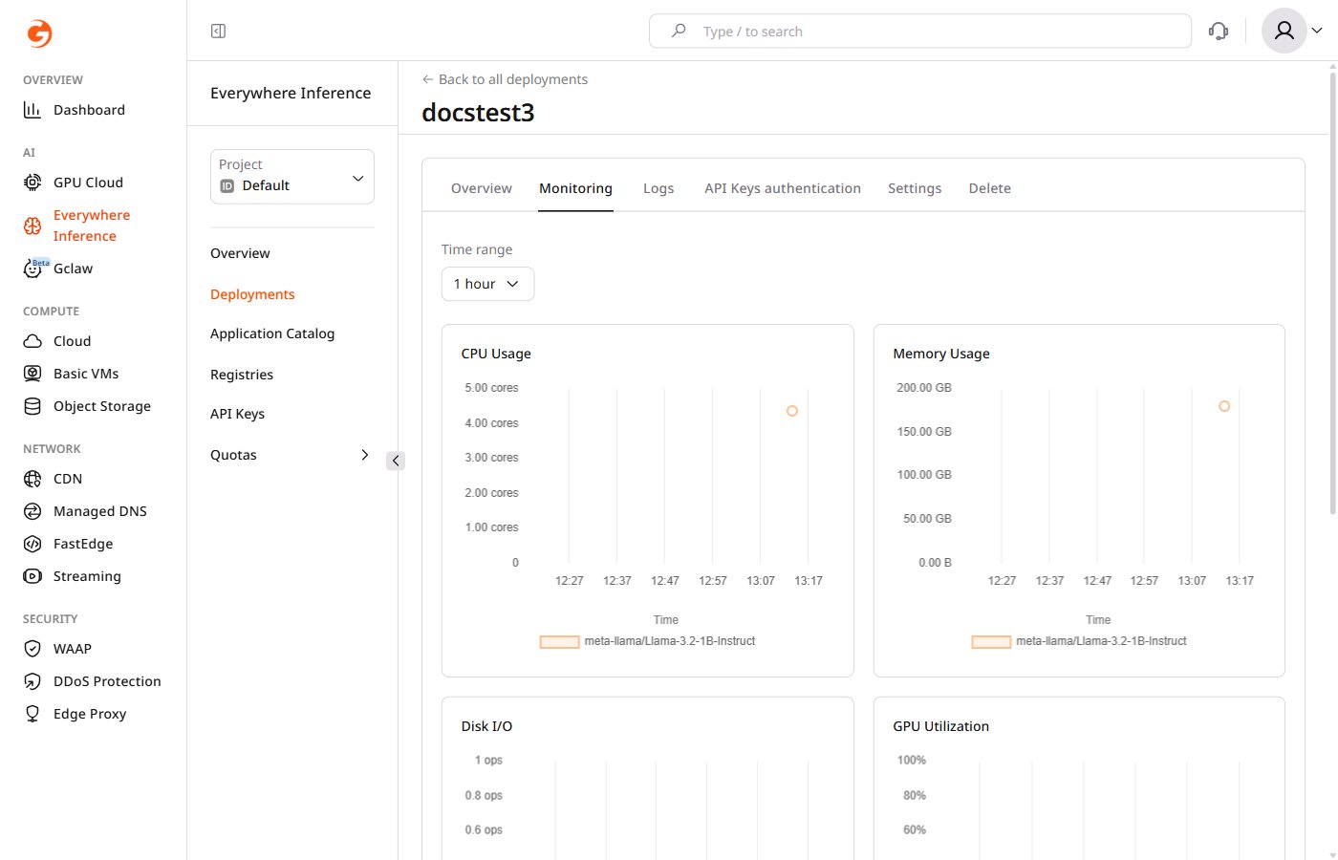The image size is (1338, 860).
Task: Click the Memory Usage data point
Action: [x=1224, y=406]
